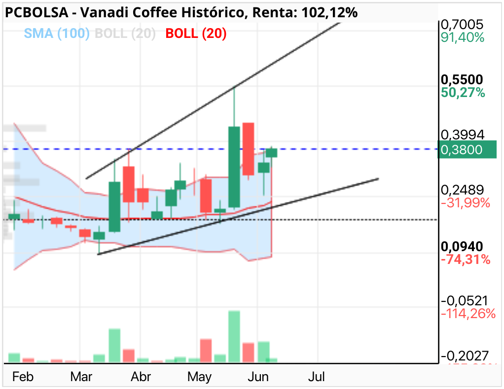
Task: Select the blue dashed current price line
Action: (x=220, y=149)
